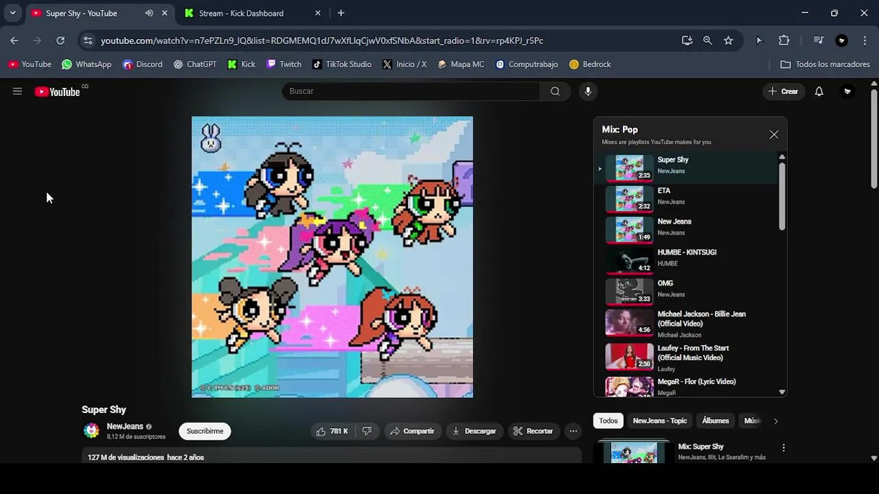Image resolution: width=879 pixels, height=494 pixels.
Task: Play Michael Jackson - Billie Jean in Mix
Action: pos(687,325)
